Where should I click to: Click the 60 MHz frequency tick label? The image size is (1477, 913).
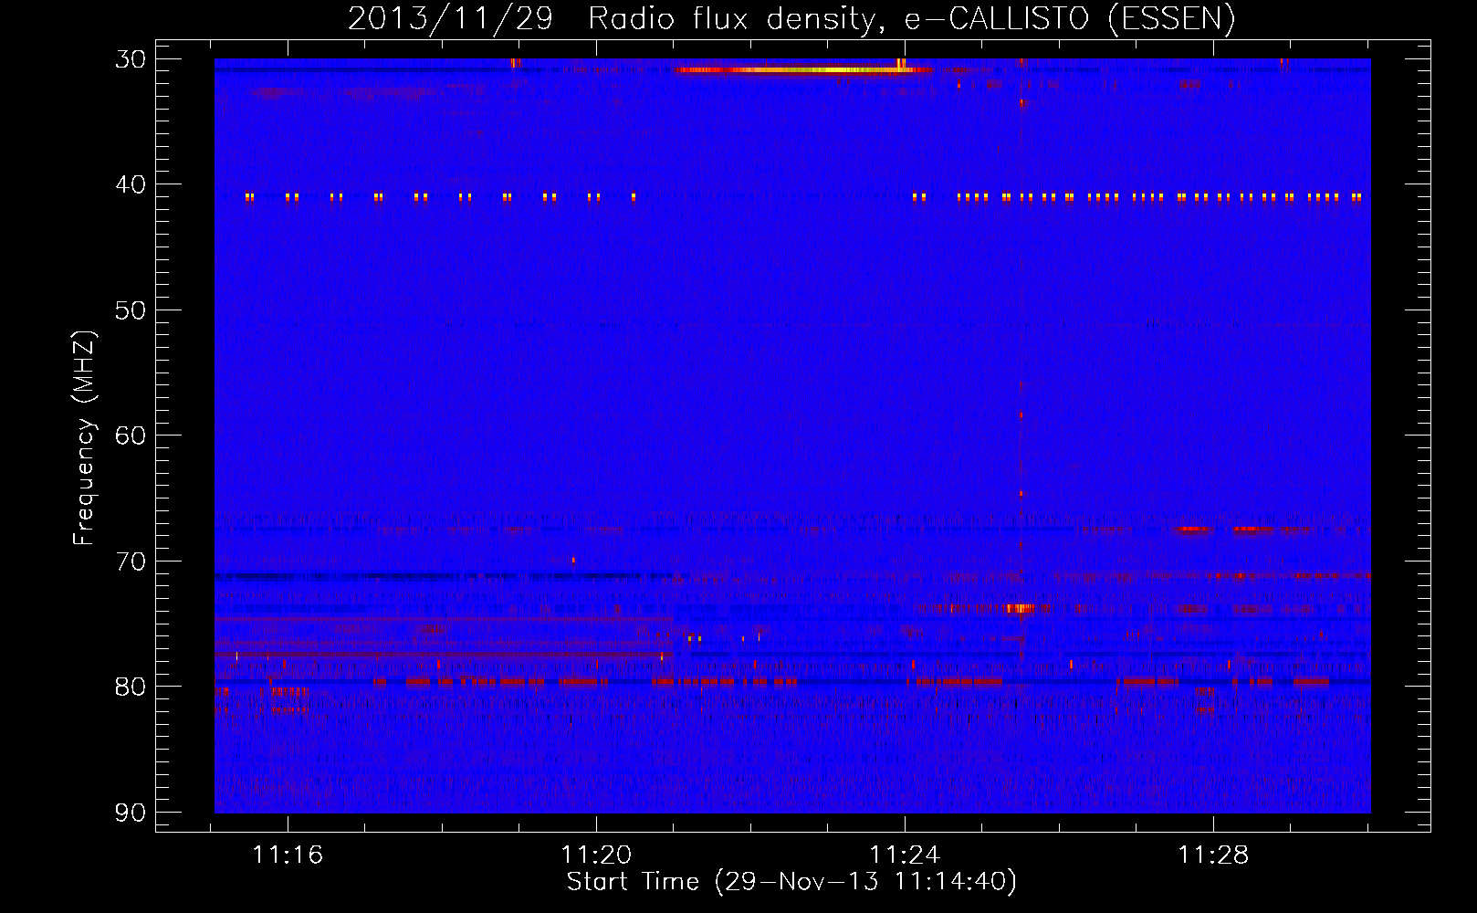click(x=130, y=436)
